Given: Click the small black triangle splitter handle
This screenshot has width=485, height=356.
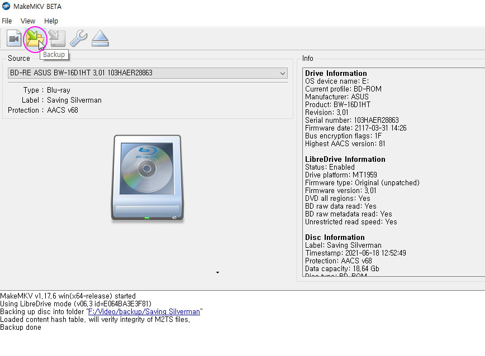Looking at the screenshot, I should click(217, 273).
